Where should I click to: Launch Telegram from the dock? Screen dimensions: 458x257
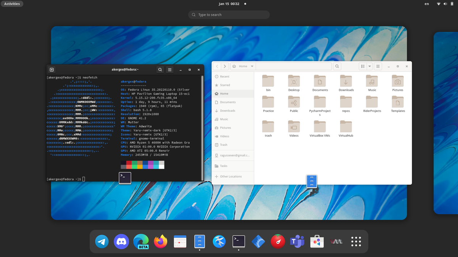point(102,241)
